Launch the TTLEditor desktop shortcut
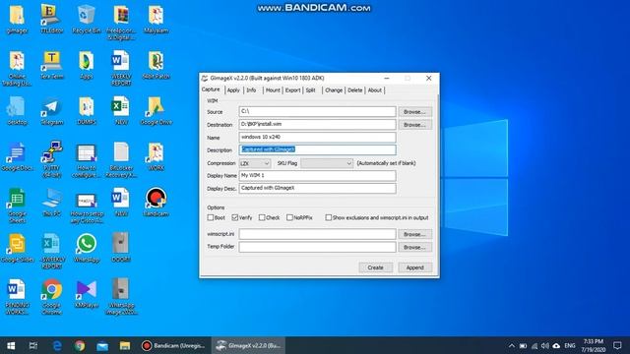Viewport: 630px width, 354px height. pyautogui.click(x=51, y=19)
